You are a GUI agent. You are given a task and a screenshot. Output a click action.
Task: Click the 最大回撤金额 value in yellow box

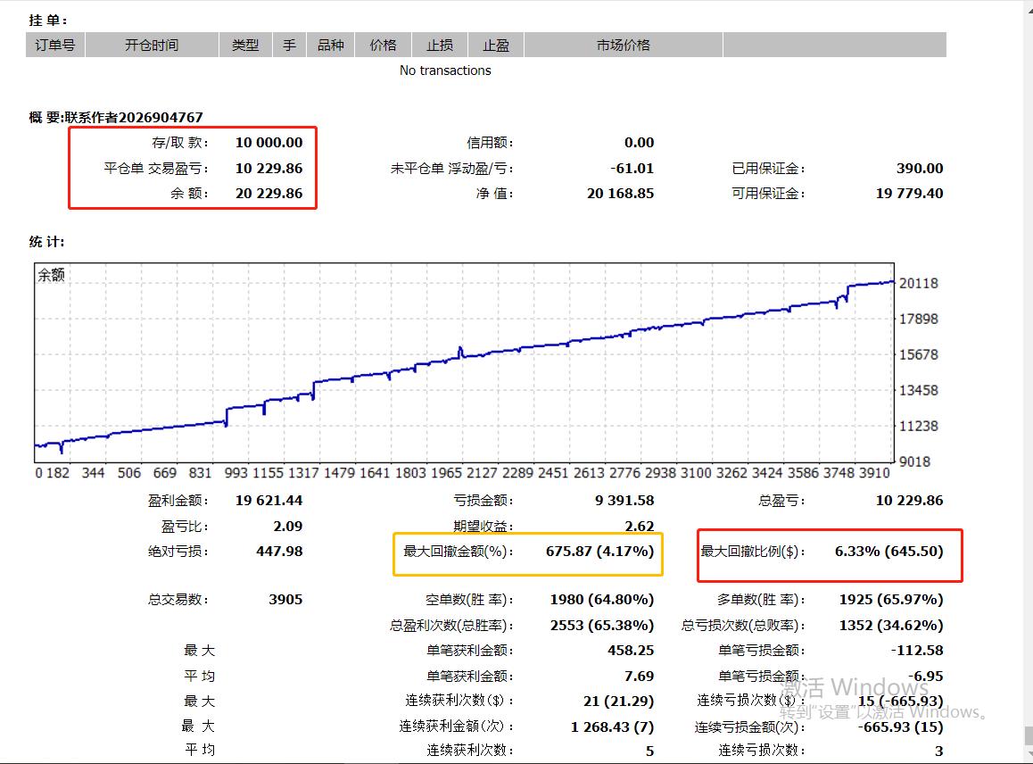599,552
